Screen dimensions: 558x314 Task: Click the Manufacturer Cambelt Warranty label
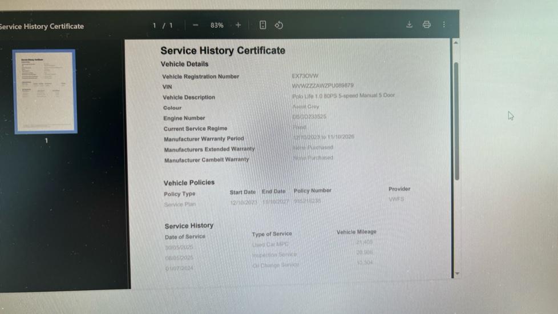click(207, 160)
